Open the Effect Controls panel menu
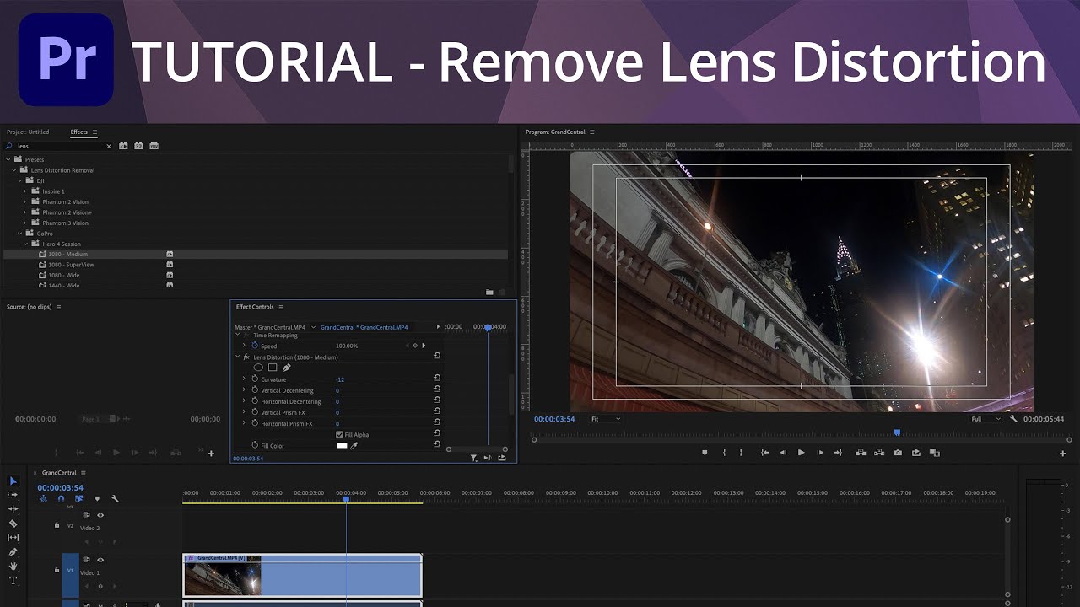The height and width of the screenshot is (607, 1080). (281, 307)
